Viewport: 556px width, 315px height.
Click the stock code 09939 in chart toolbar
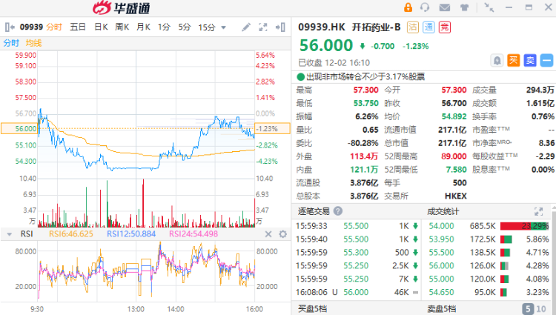click(31, 27)
